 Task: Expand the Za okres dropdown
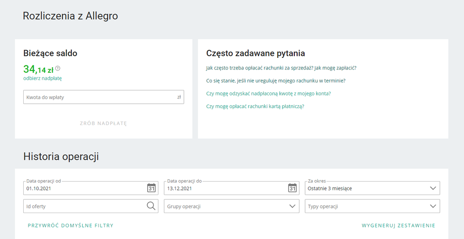click(372, 188)
